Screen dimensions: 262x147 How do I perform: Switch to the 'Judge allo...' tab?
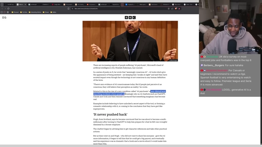pyautogui.click(x=56, y=4)
